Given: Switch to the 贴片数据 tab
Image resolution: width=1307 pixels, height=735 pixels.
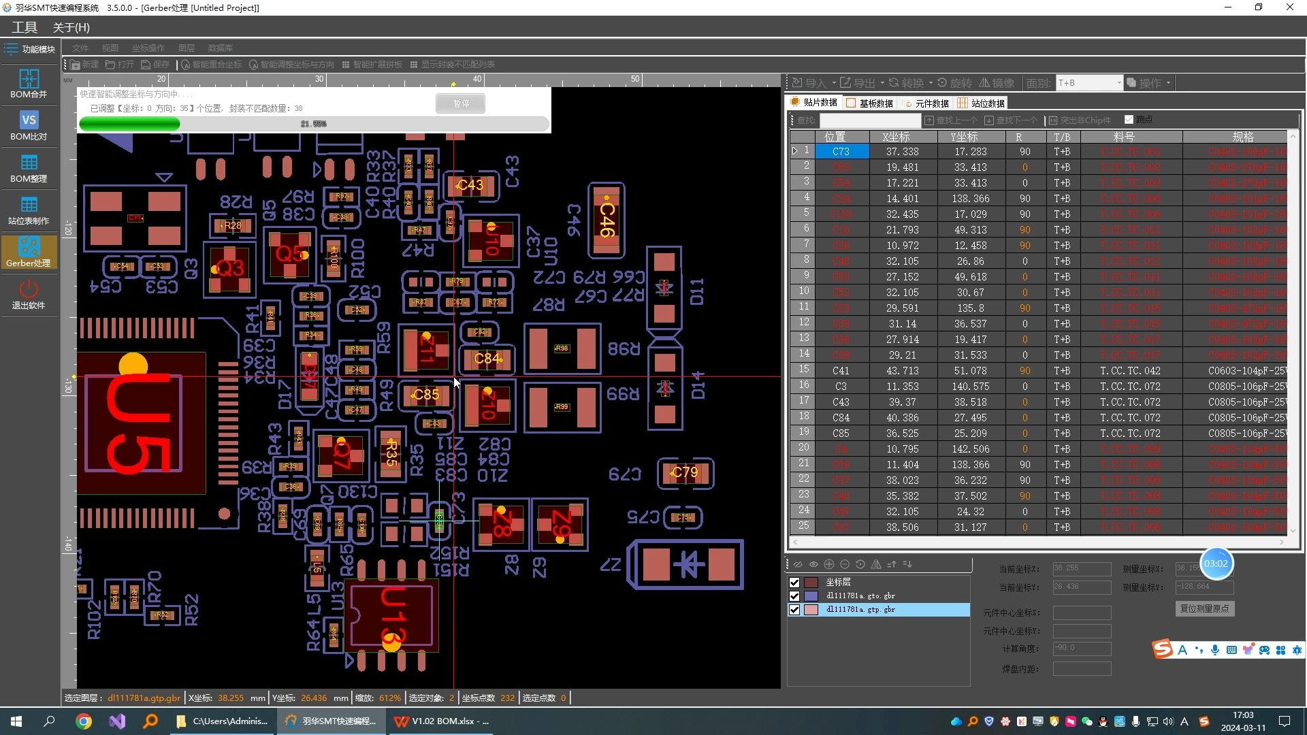Looking at the screenshot, I should (814, 103).
